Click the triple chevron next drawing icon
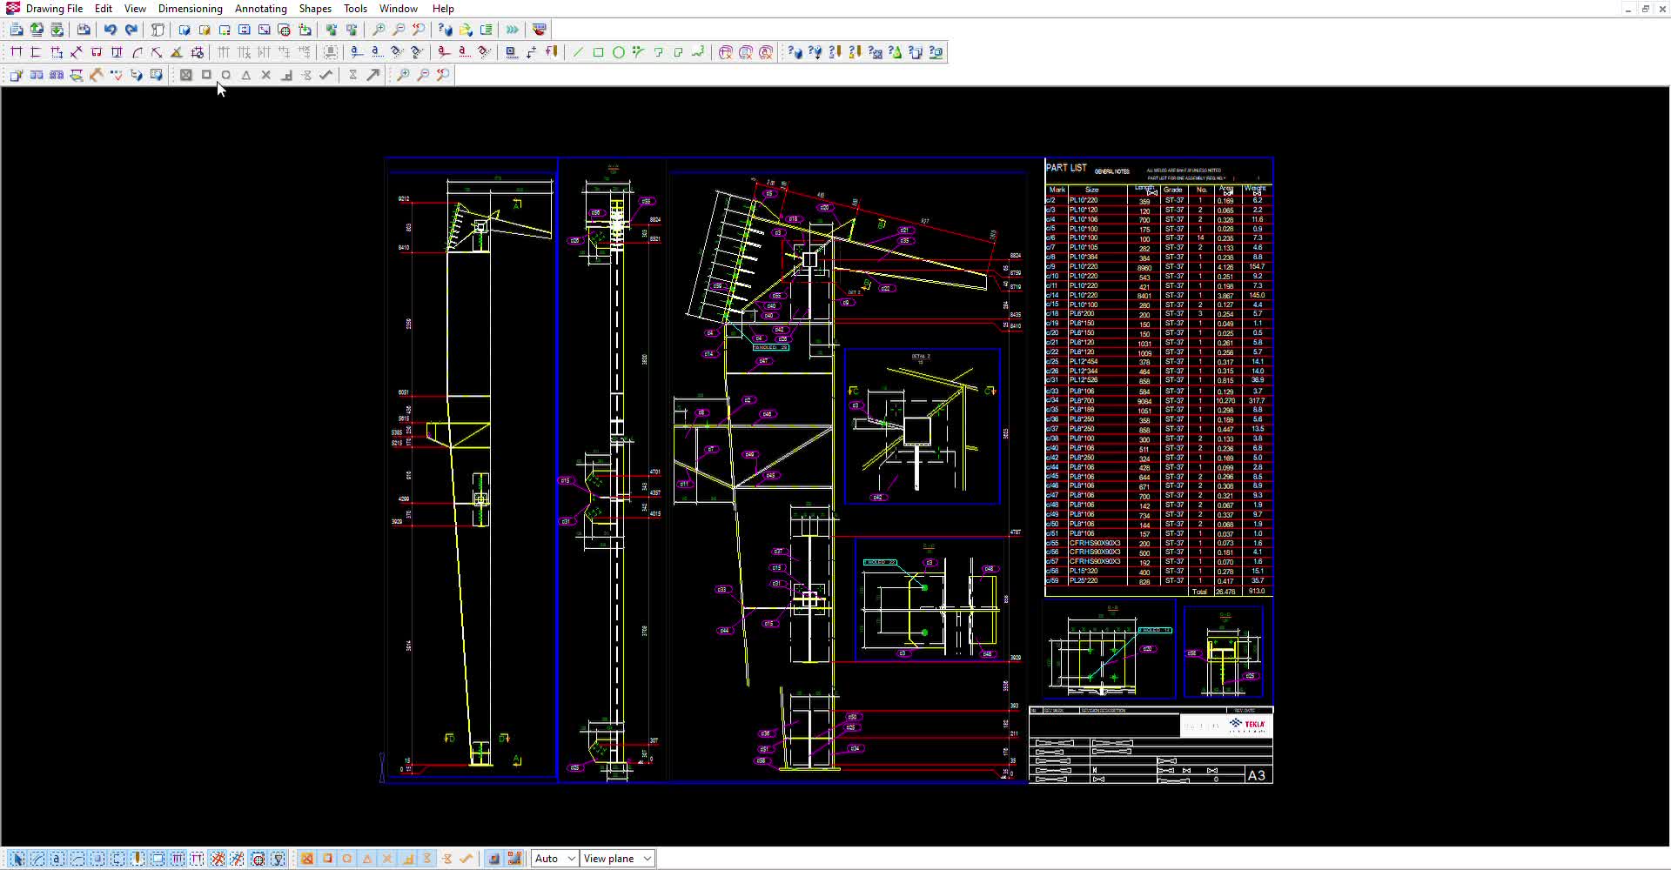Viewport: 1671px width, 870px height. pyautogui.click(x=513, y=30)
